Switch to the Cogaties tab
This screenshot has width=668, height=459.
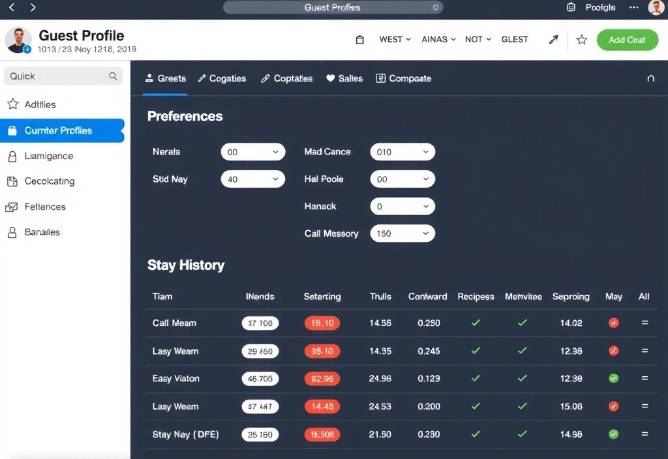[222, 78]
